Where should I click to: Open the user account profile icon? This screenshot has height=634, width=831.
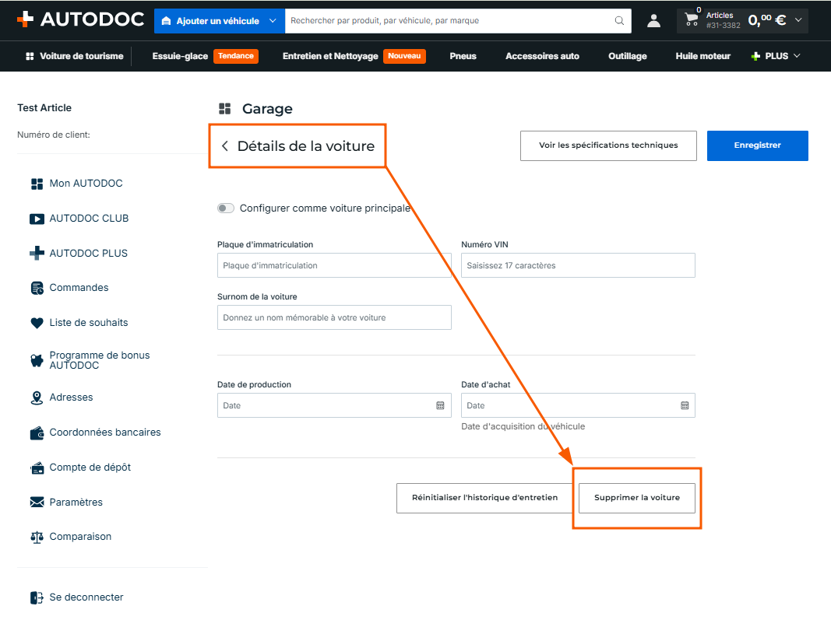[x=654, y=21]
